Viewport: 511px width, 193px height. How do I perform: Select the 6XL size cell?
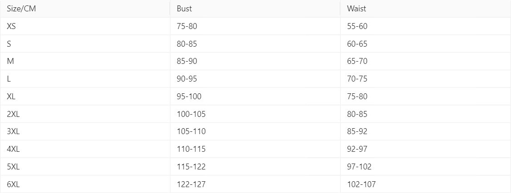click(14, 184)
